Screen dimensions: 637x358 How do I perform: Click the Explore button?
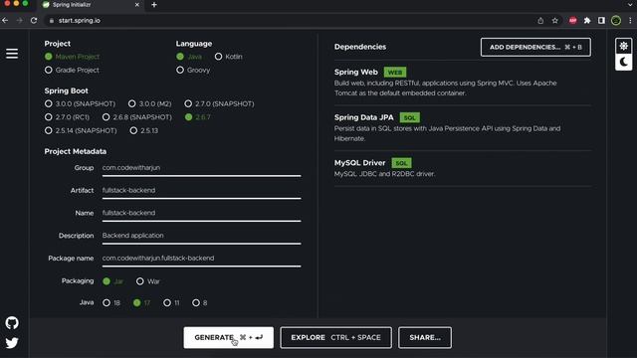coord(336,338)
